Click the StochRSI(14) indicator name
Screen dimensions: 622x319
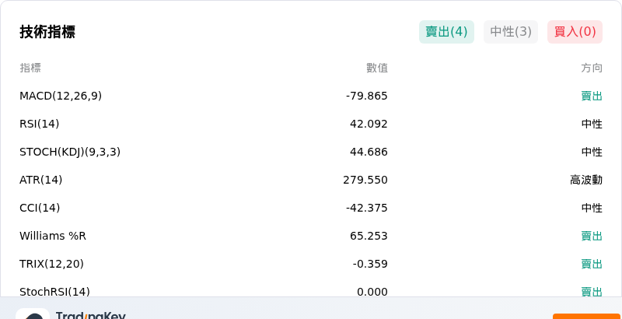[54, 292]
